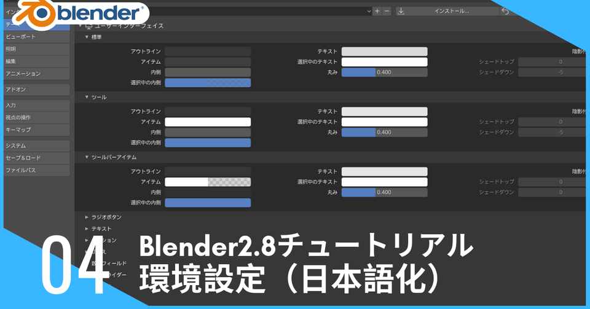Pick ツールバーアイテム テキスト color swatch

click(x=384, y=172)
